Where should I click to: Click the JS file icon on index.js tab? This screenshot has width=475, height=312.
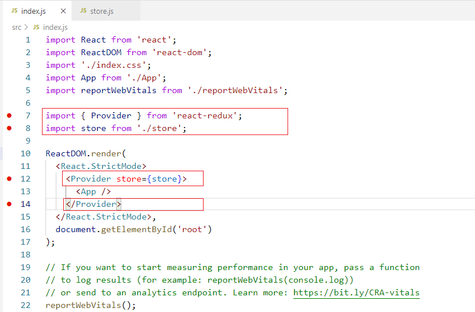[x=14, y=11]
